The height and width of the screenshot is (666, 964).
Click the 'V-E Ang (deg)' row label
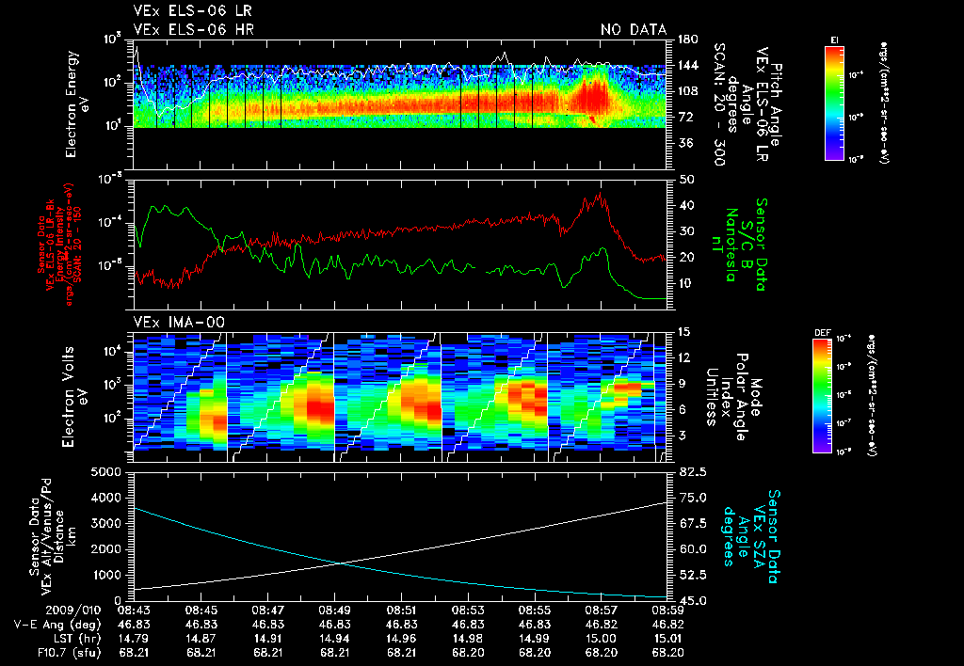tap(57, 625)
